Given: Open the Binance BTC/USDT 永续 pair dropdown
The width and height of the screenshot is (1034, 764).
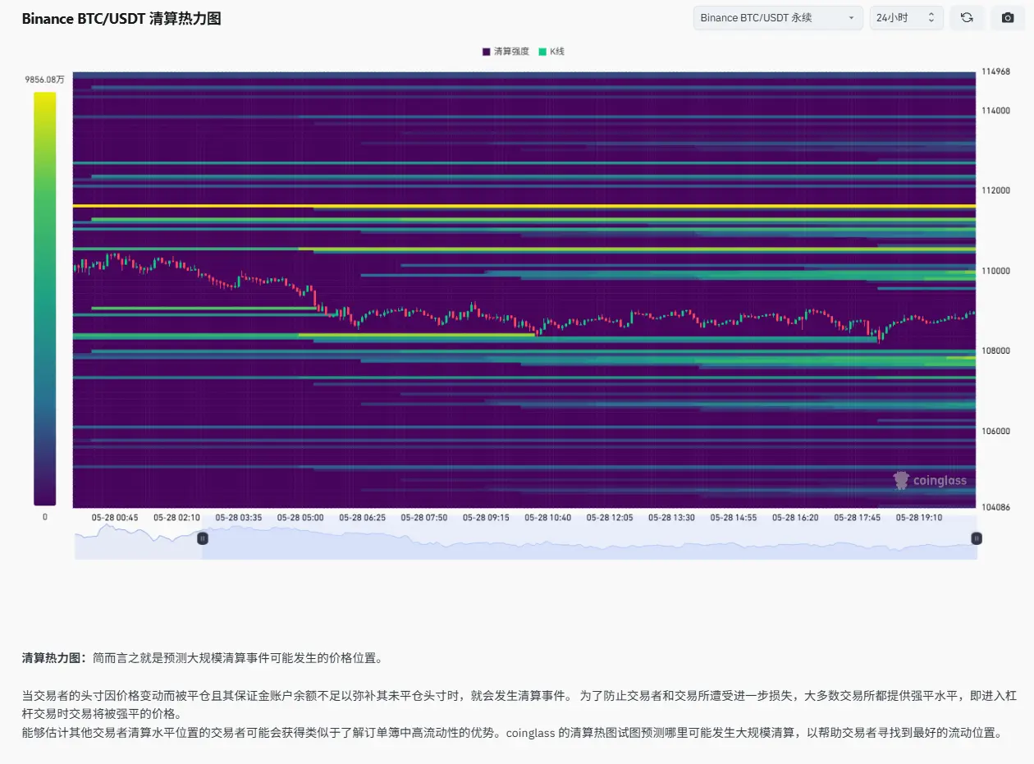Looking at the screenshot, I should pyautogui.click(x=778, y=17).
